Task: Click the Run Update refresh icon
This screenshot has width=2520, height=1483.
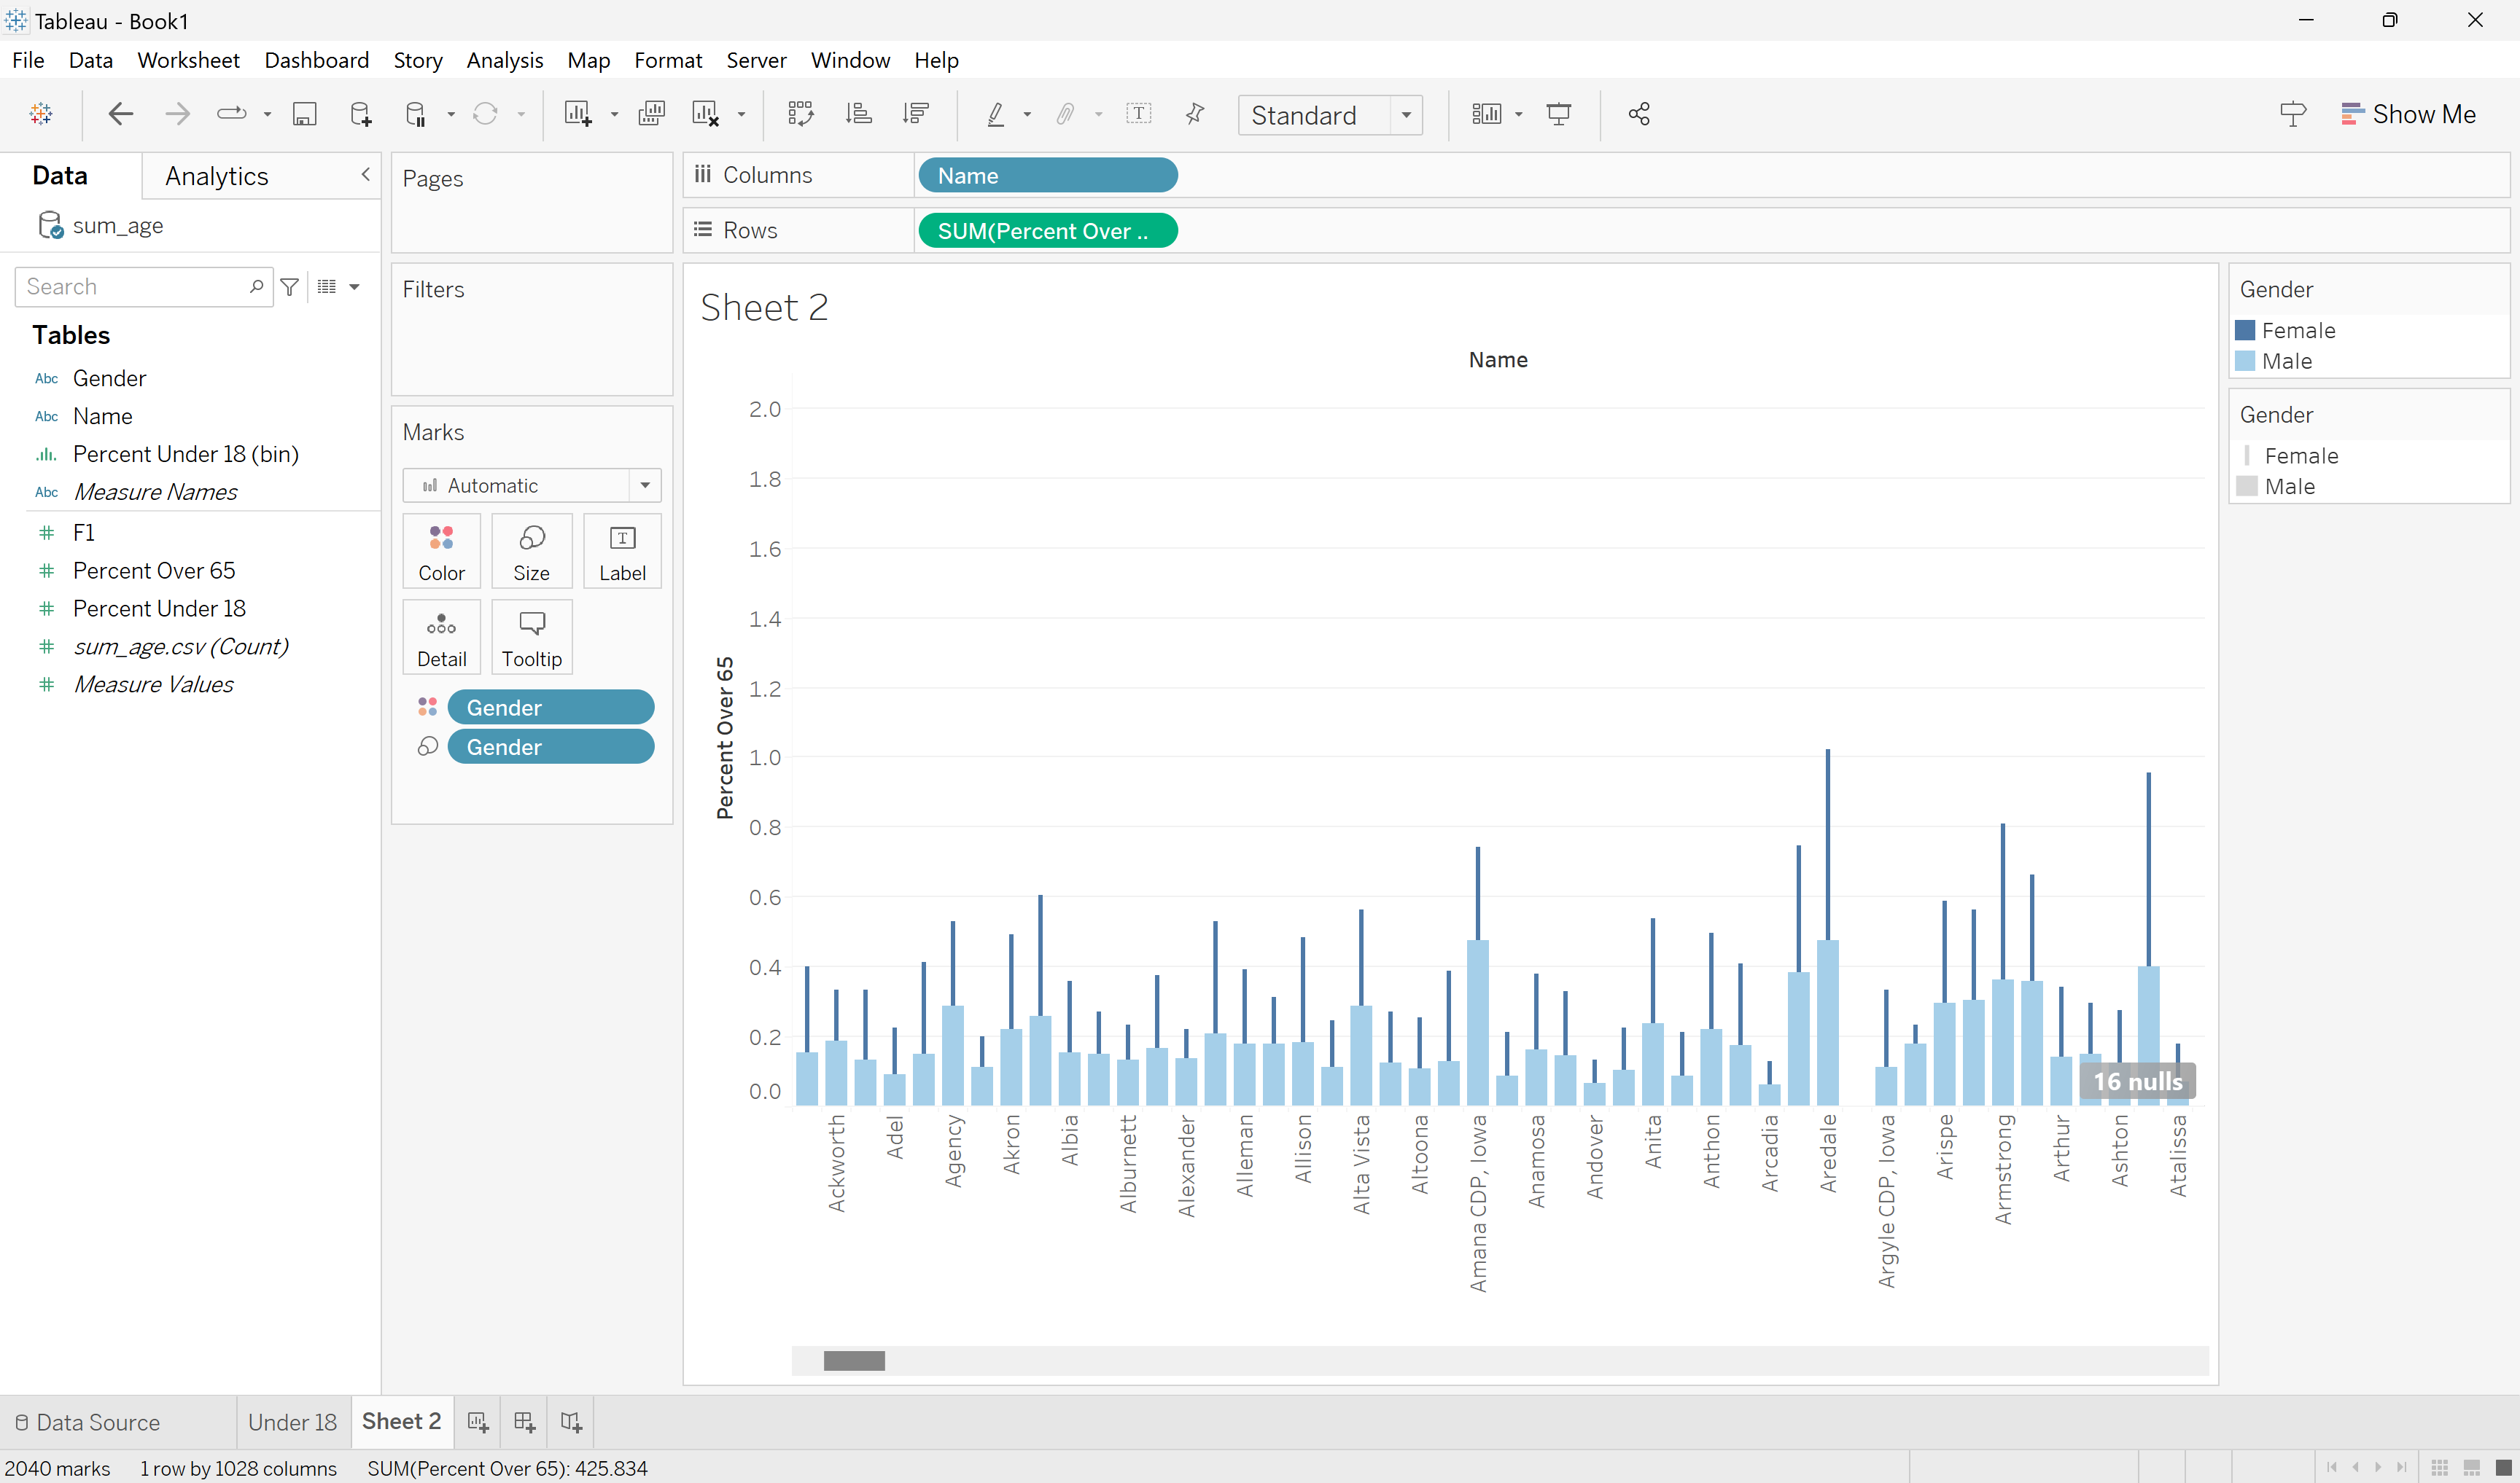Action: tap(486, 114)
